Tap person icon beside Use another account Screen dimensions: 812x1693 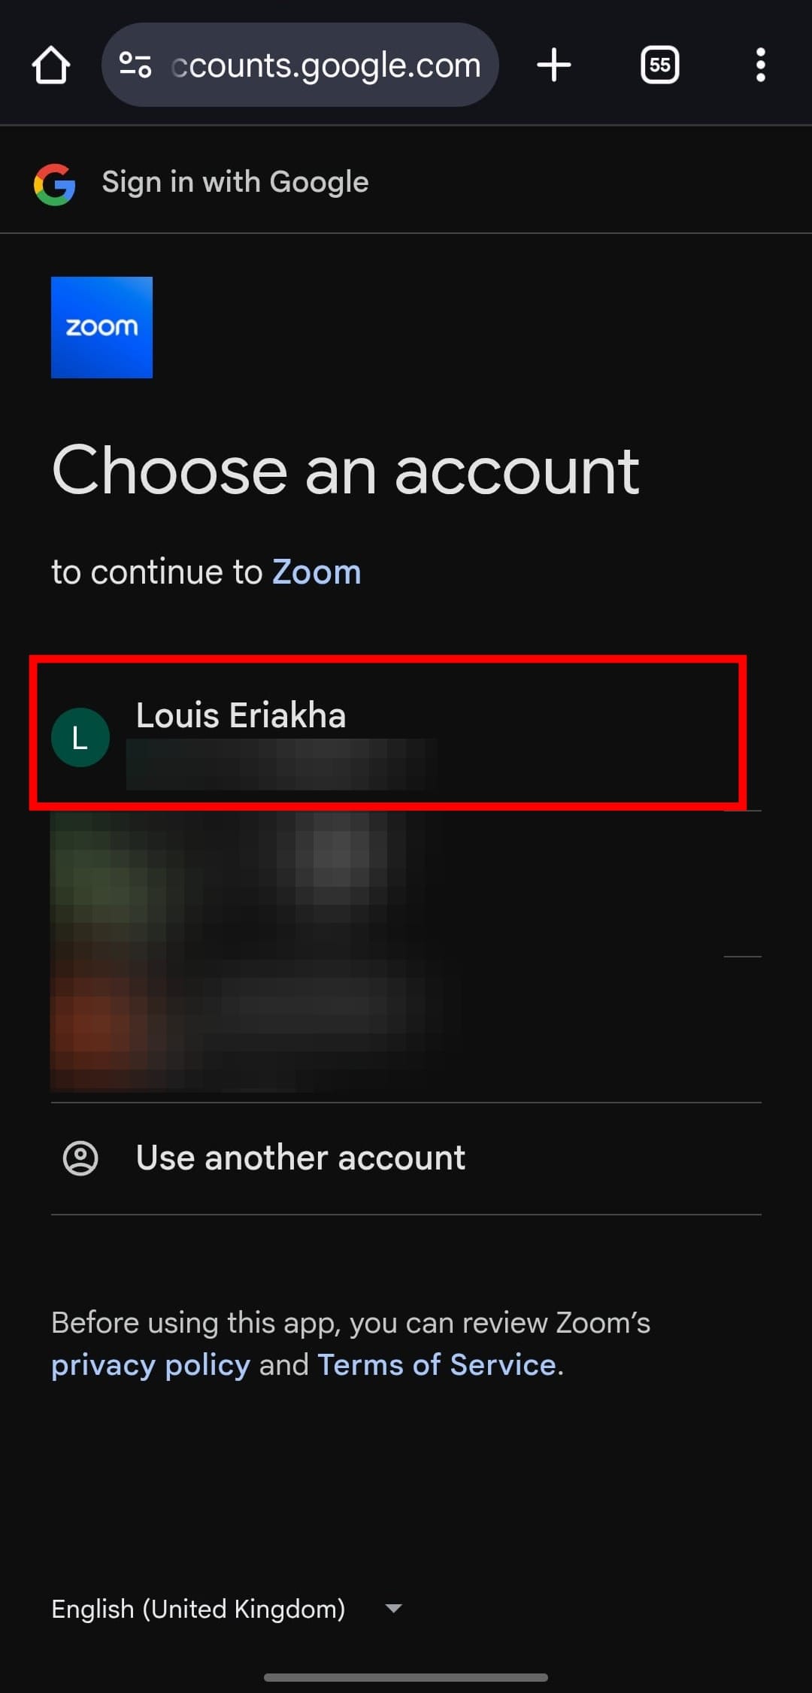(80, 1157)
